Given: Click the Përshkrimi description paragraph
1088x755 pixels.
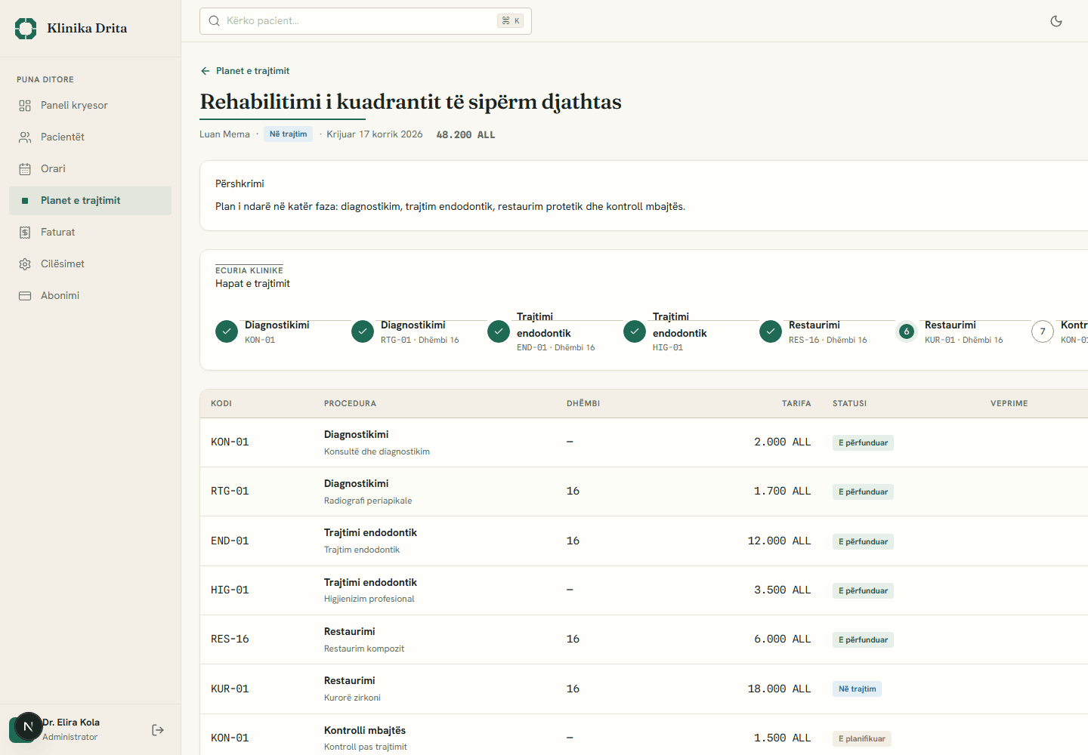Looking at the screenshot, I should pos(450,207).
